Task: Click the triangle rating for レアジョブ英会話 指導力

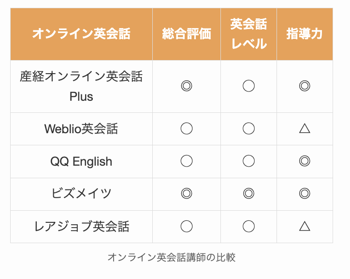Action: [304, 226]
